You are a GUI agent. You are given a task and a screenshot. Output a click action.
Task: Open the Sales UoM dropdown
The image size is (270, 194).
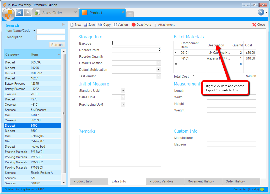[x=123, y=97]
